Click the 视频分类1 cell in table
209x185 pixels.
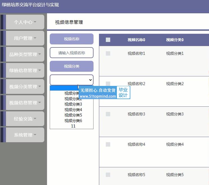click(x=175, y=53)
